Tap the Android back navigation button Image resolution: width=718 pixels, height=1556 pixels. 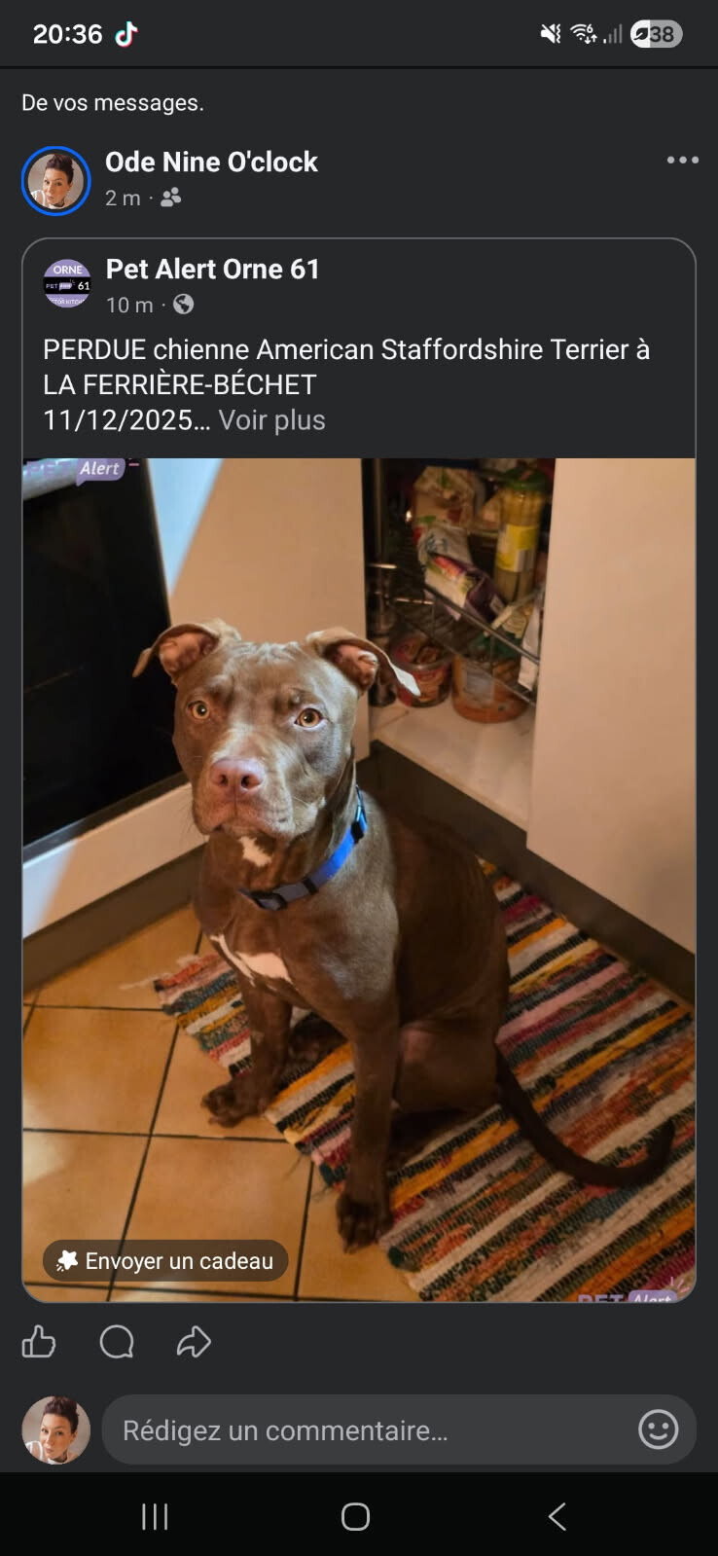tap(557, 1516)
